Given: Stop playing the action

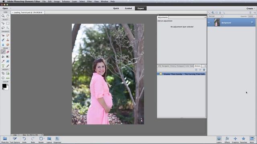Looking at the screenshot, I should coord(196,70).
